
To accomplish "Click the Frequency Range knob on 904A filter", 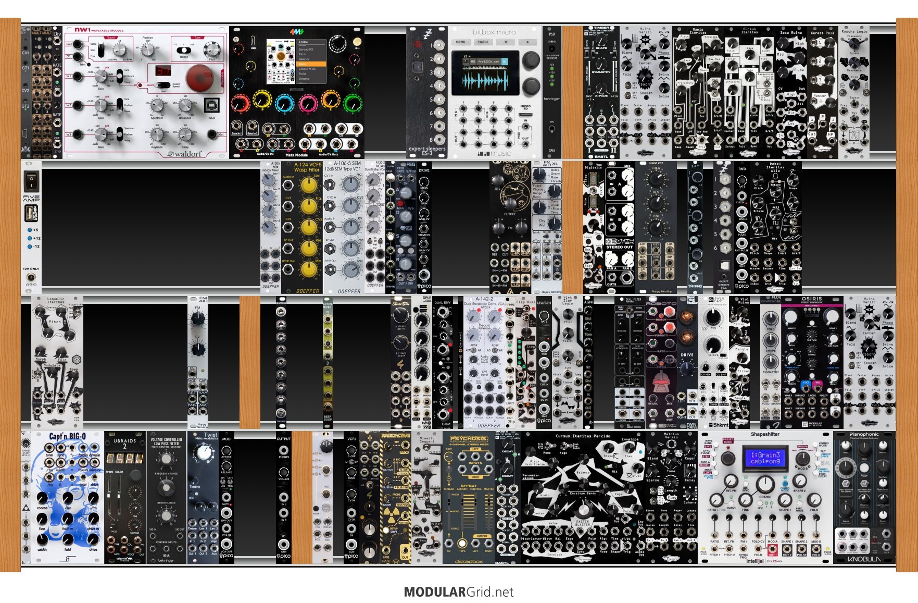I will [166, 487].
